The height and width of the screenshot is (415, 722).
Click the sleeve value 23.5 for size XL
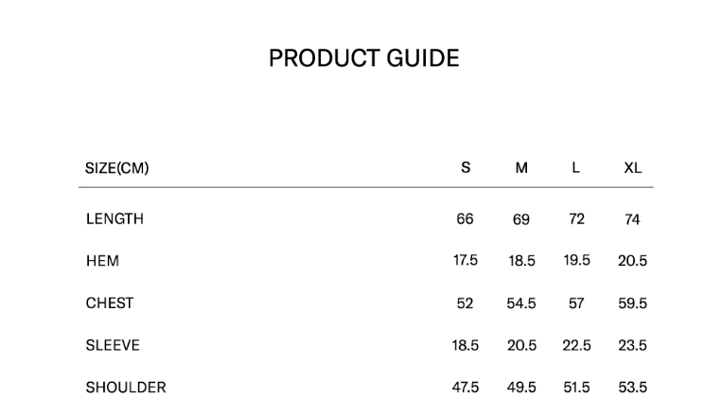(632, 346)
